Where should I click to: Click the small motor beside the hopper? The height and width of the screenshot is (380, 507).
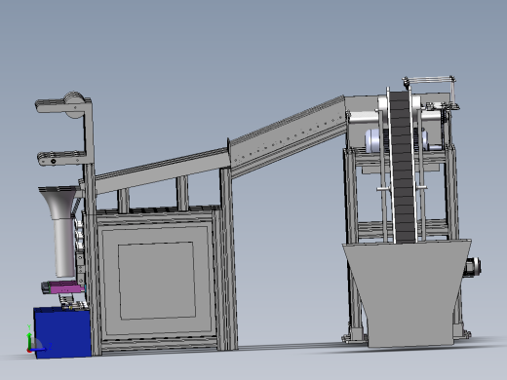click(473, 267)
